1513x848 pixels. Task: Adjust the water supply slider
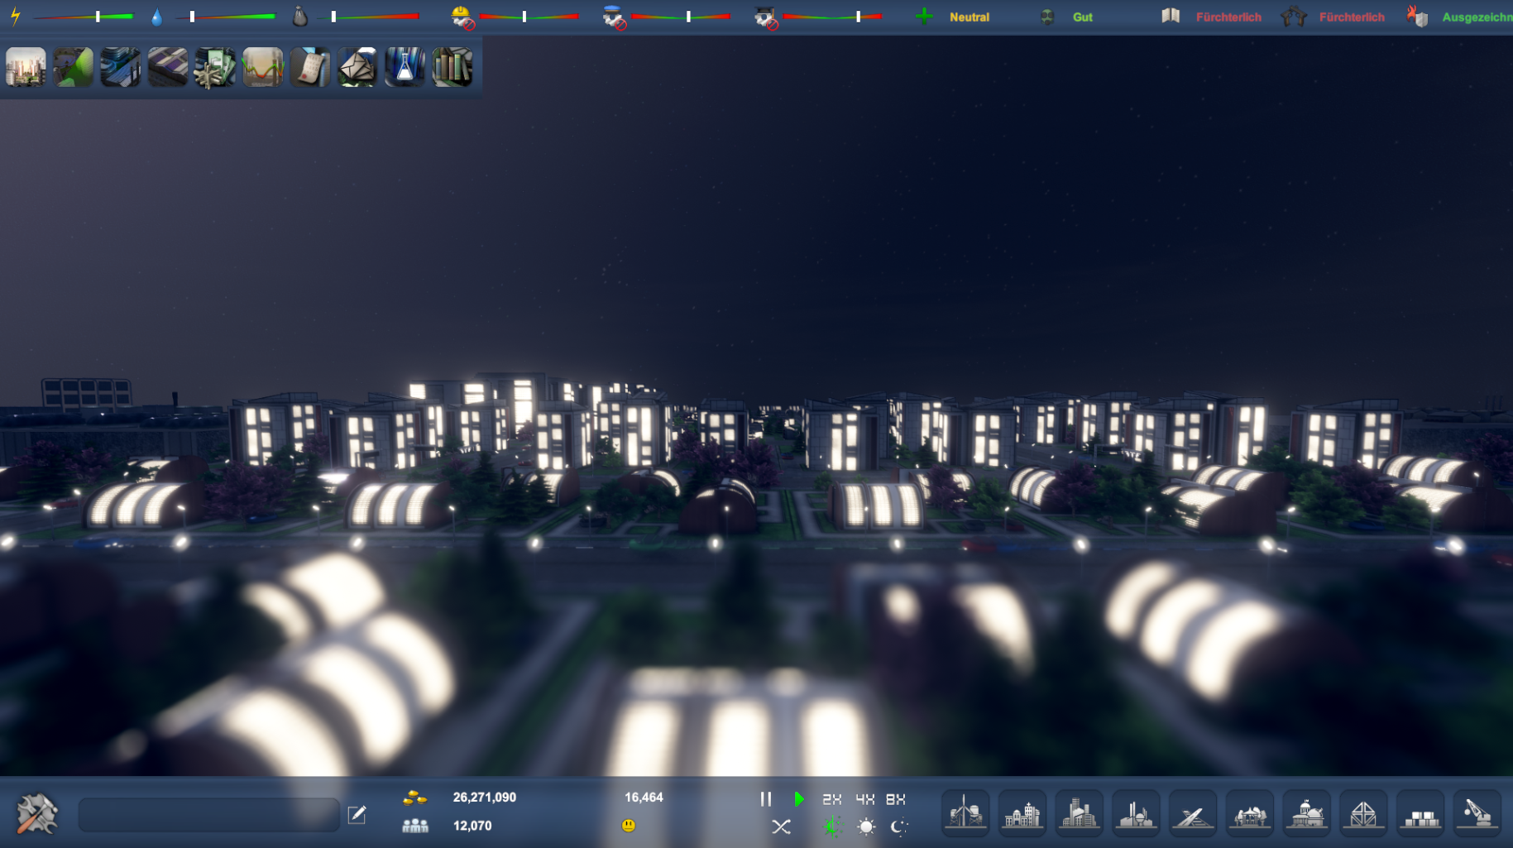coord(225,17)
